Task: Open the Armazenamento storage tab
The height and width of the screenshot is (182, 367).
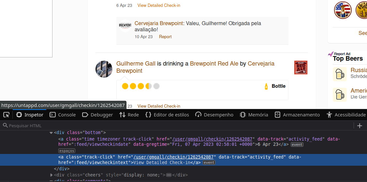Action: coord(297,115)
